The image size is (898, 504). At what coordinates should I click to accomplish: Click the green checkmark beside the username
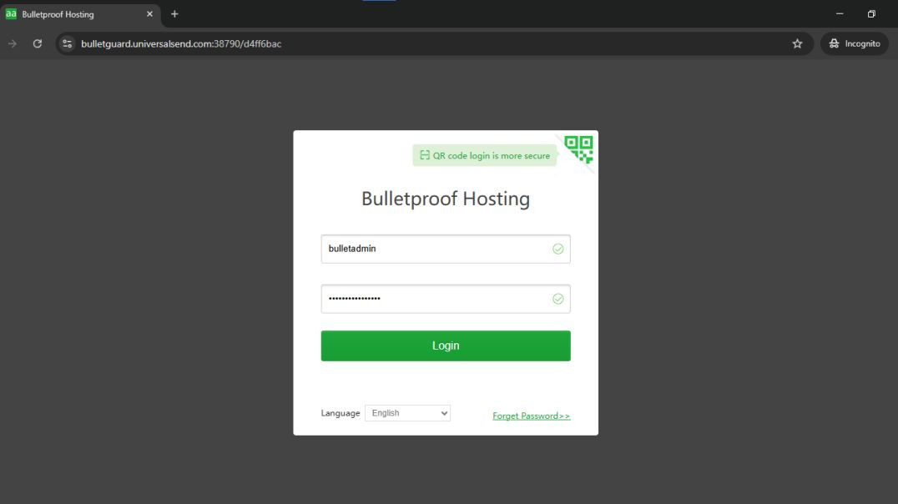[557, 248]
